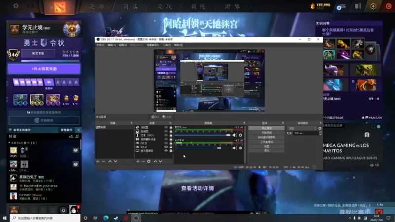This screenshot has width=395, height=222.
Task: Move source down in the sources list
Action: 160,161
